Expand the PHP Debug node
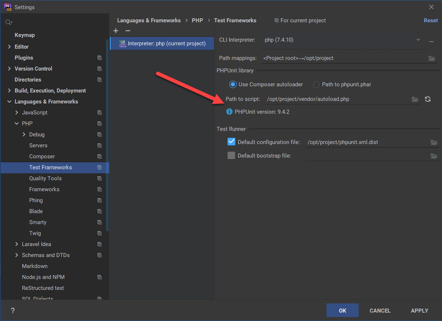The image size is (442, 321). 24,135
